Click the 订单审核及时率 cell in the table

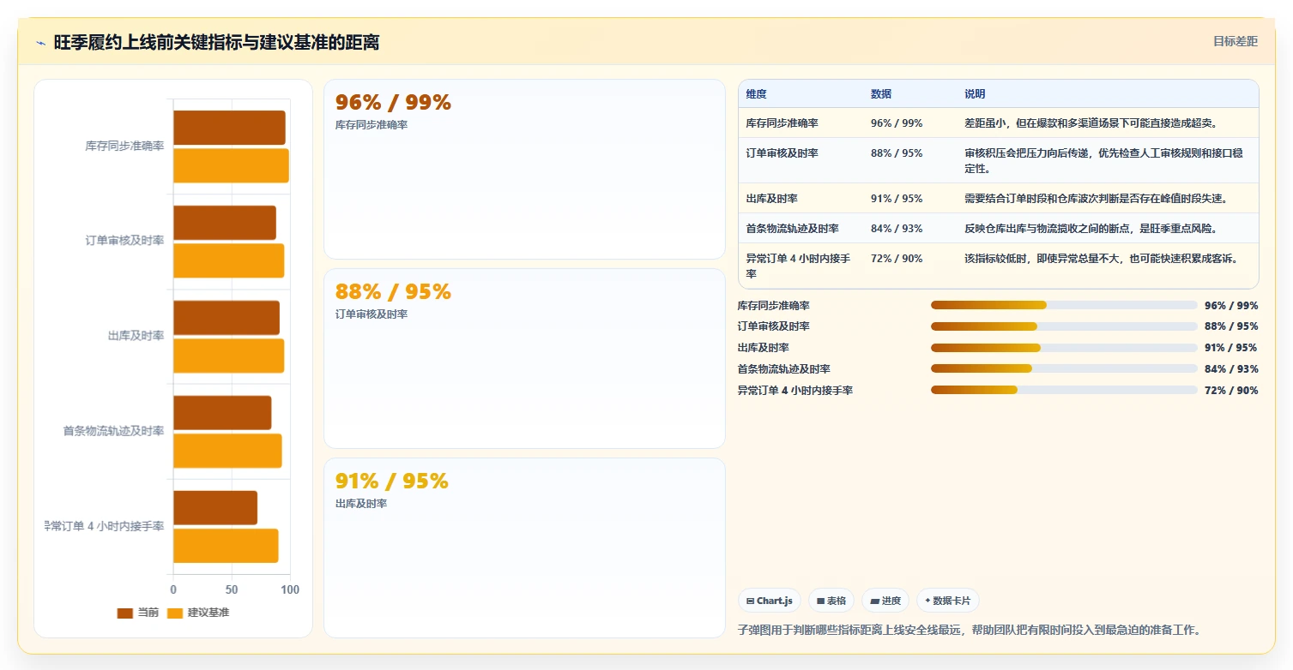click(x=782, y=153)
